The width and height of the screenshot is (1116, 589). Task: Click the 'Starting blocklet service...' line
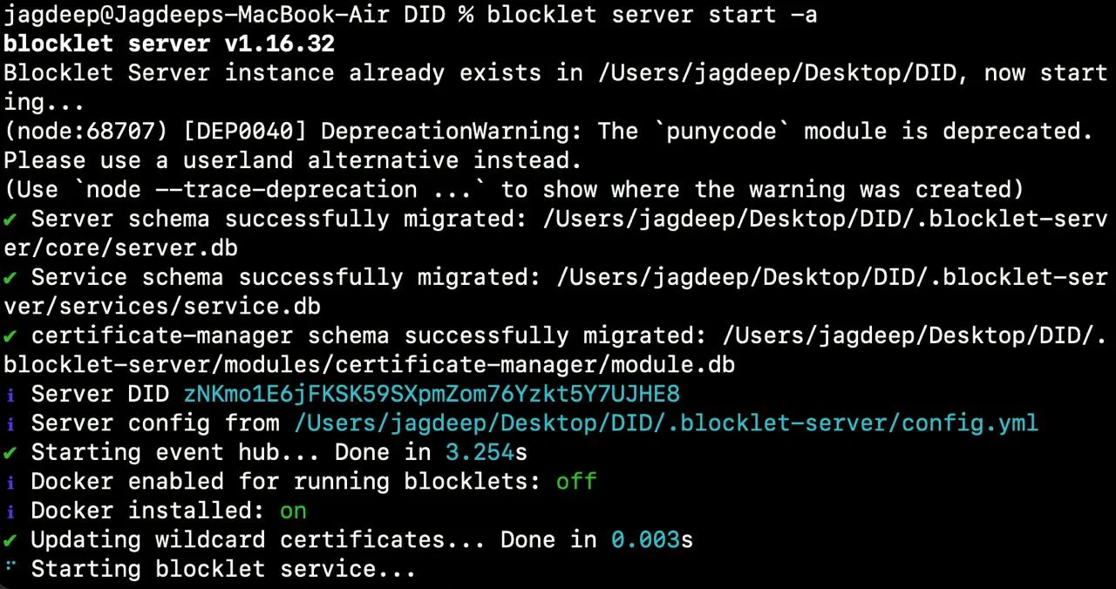pyautogui.click(x=223, y=570)
